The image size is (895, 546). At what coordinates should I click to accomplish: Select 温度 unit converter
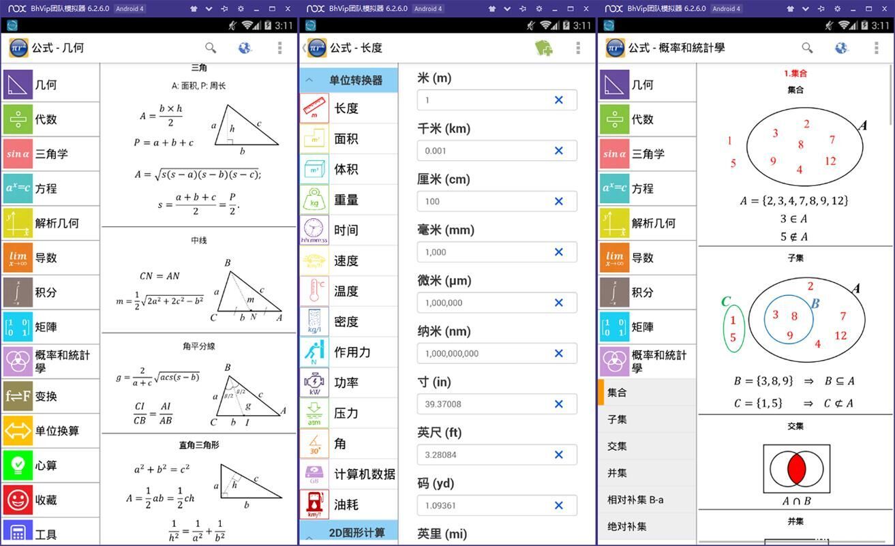coord(348,291)
